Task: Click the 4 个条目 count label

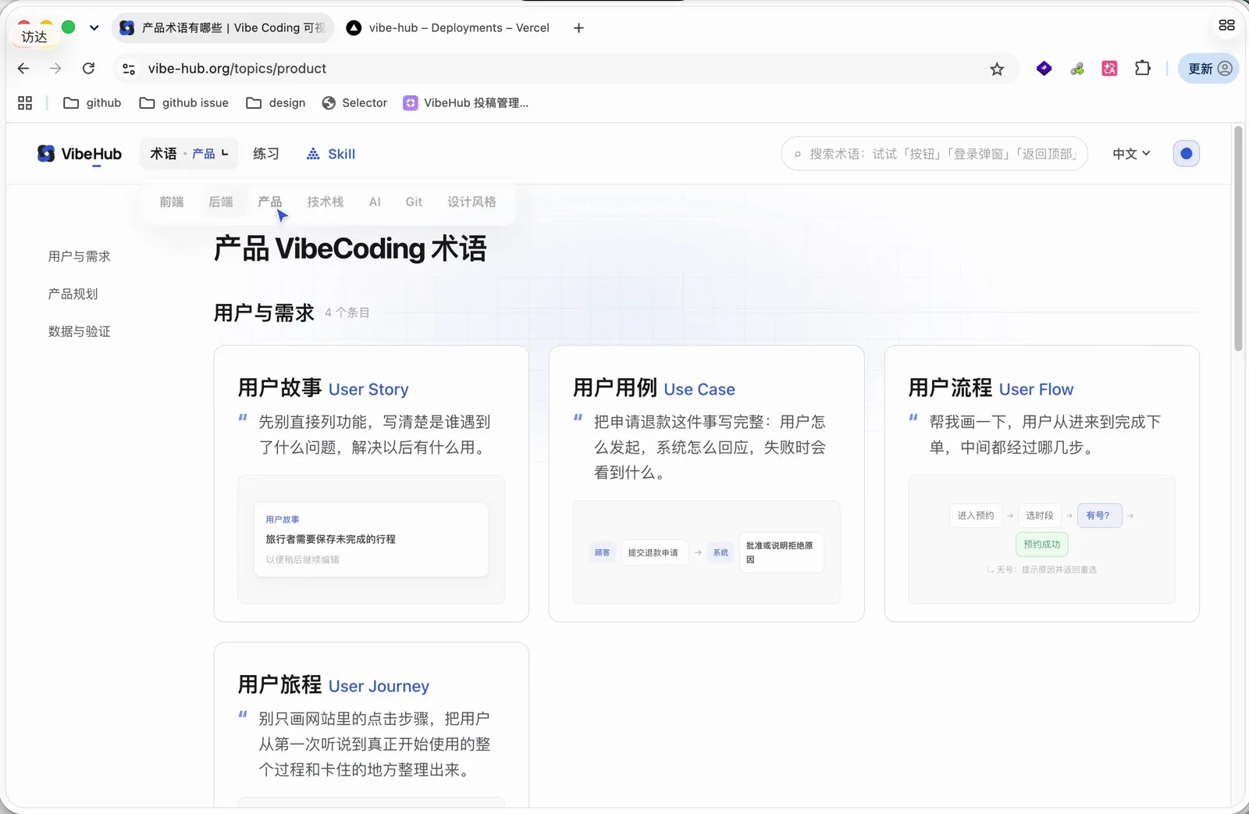Action: 347,312
